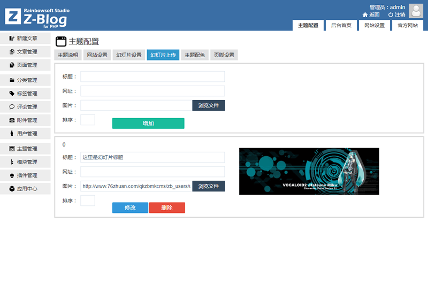Open 新建文章 in the sidebar
This screenshot has width=428, height=307.
point(25,39)
